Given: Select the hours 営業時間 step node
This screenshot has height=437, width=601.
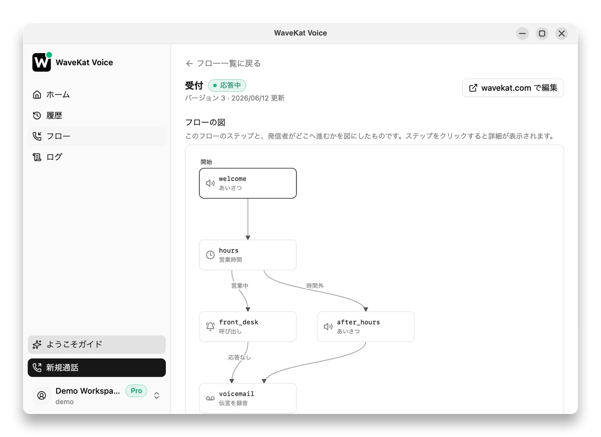Looking at the screenshot, I should tap(248, 255).
